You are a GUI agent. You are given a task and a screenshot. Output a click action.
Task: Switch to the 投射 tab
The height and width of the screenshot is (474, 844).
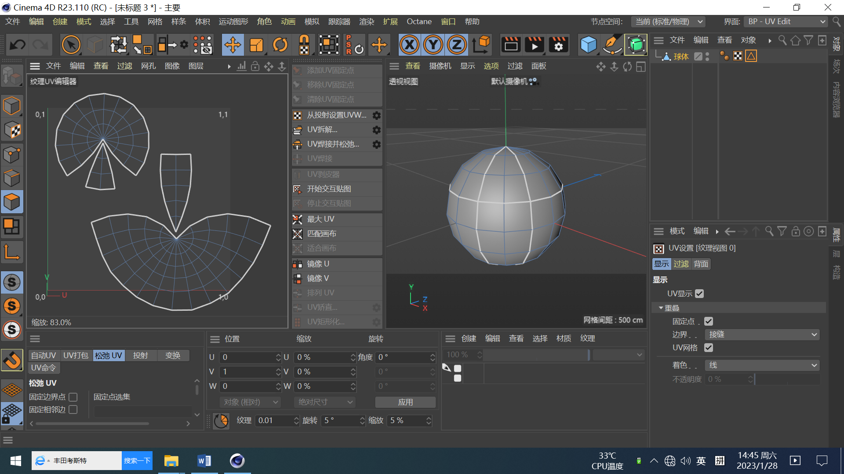(141, 355)
